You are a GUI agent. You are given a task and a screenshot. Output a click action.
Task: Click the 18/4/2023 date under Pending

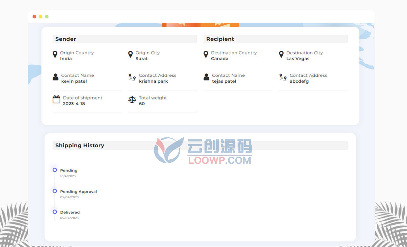(68, 176)
